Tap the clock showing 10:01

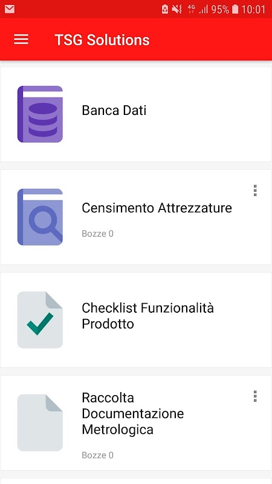tap(253, 9)
